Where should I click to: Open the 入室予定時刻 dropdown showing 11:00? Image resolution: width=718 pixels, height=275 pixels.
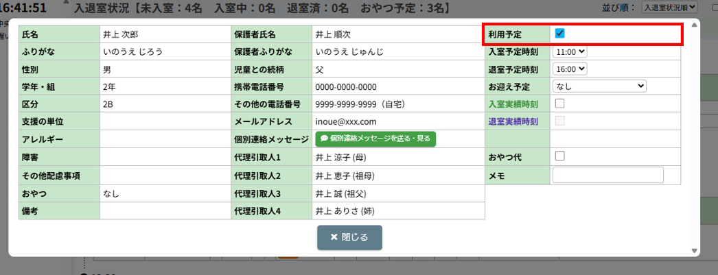(x=570, y=51)
